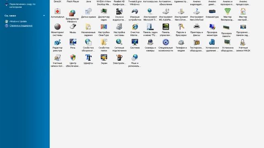Open Мониторинг системы icon
264x148 pixels.
click(57, 27)
